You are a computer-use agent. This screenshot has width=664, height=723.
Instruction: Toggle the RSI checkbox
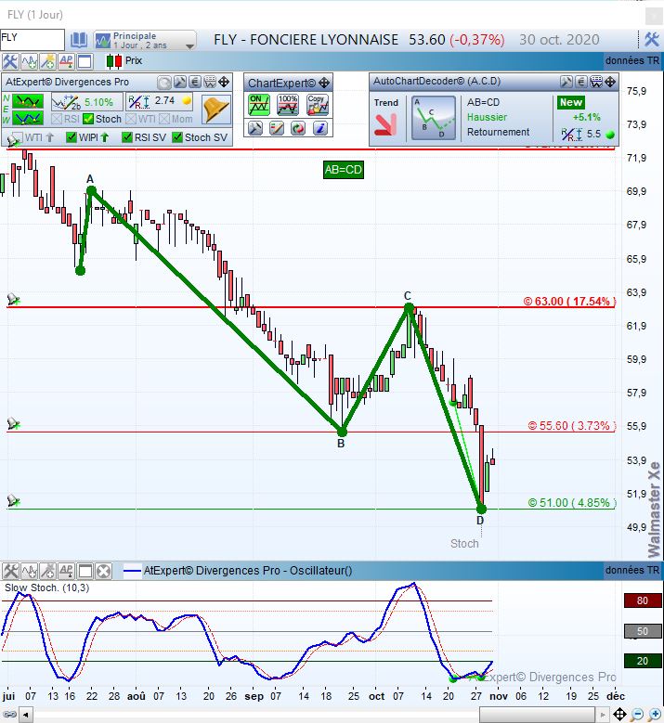tap(57, 119)
